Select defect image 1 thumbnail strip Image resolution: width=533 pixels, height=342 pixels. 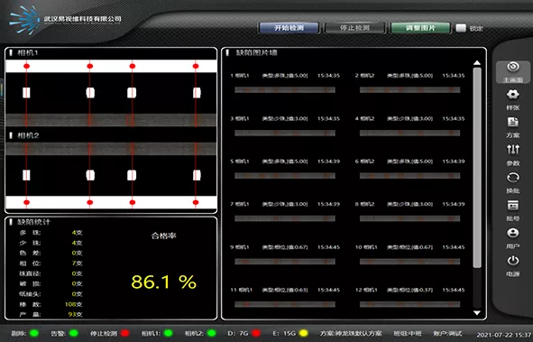(x=285, y=89)
